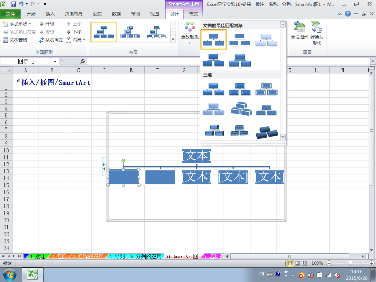
Task: Expand the formula bar
Action: (373, 61)
